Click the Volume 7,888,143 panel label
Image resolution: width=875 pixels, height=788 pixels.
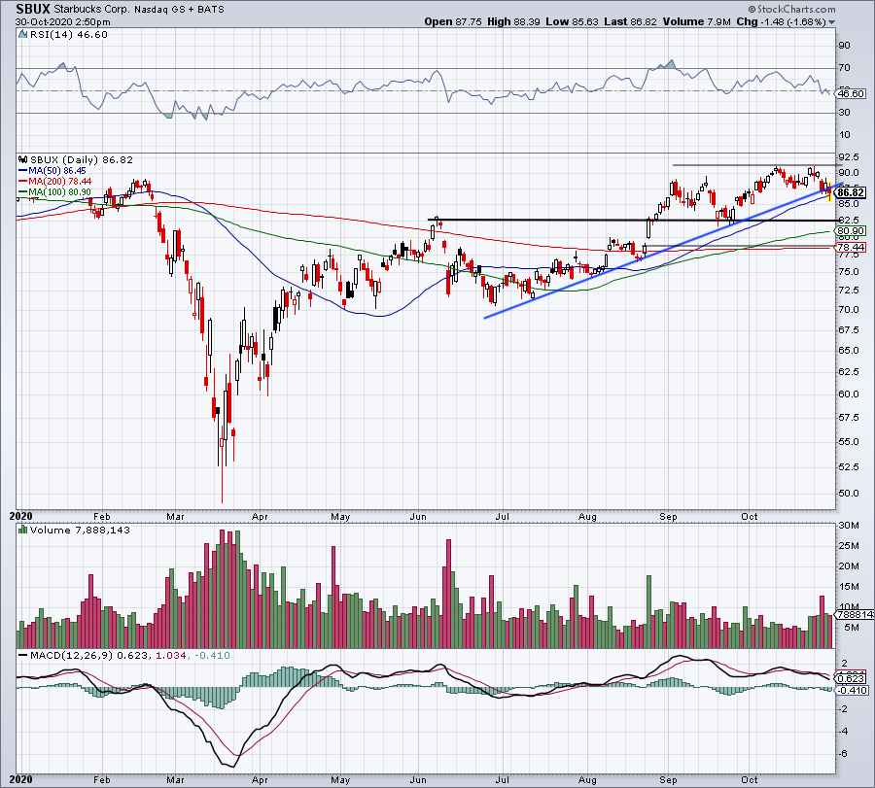coord(80,531)
